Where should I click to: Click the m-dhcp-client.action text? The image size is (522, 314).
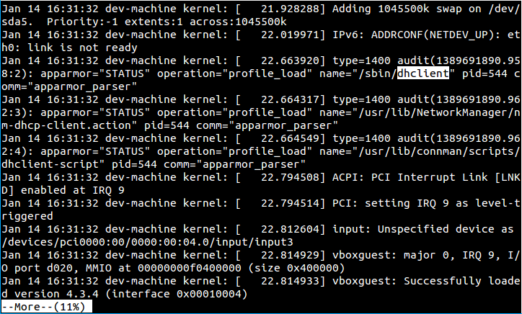point(72,125)
